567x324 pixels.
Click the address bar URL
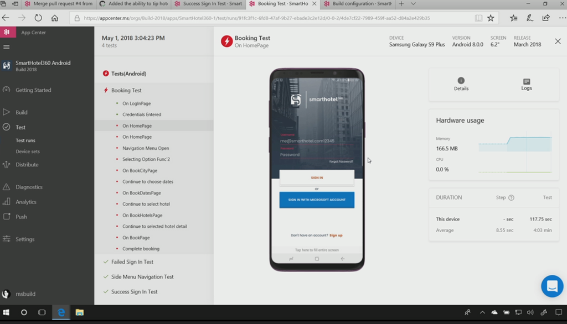[x=257, y=18]
